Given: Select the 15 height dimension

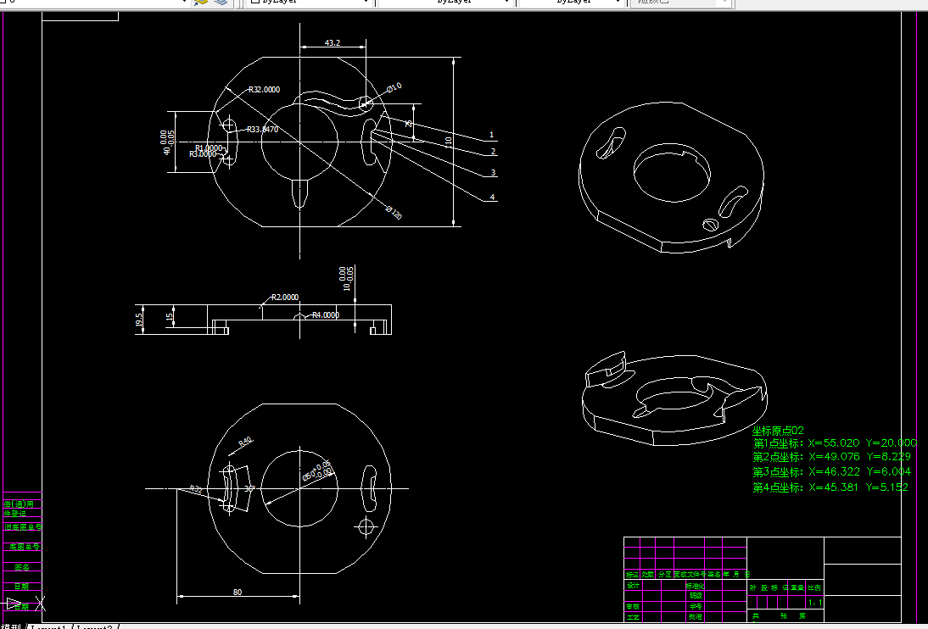Looking at the screenshot, I should click(x=170, y=316).
